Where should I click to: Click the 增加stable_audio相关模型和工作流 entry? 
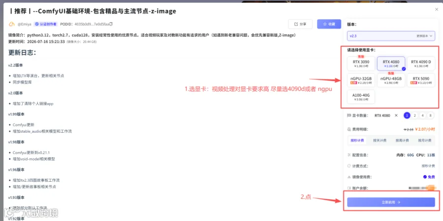[x=42, y=131]
